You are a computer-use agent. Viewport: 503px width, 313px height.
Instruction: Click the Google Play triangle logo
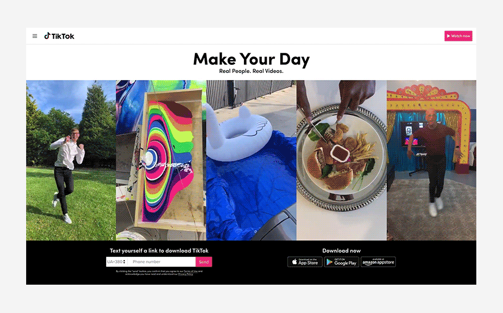[x=329, y=262]
